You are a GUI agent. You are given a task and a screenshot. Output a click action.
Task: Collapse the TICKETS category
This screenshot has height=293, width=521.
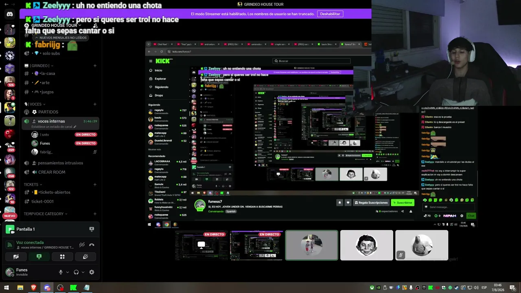(33, 184)
